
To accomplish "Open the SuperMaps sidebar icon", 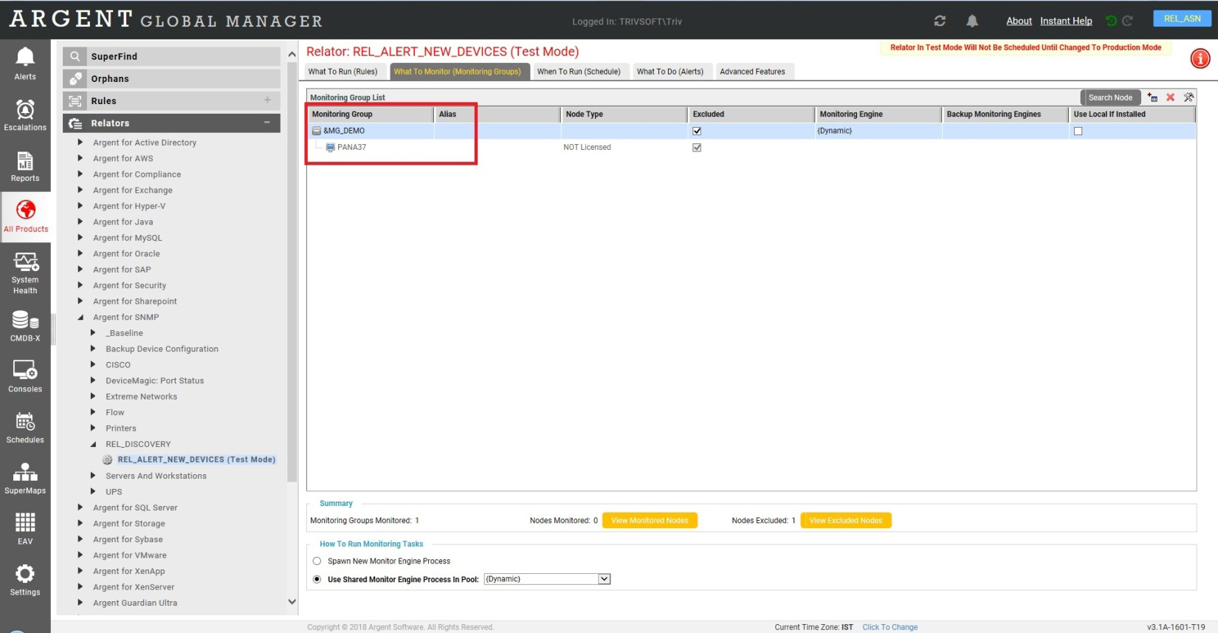I will coord(25,478).
